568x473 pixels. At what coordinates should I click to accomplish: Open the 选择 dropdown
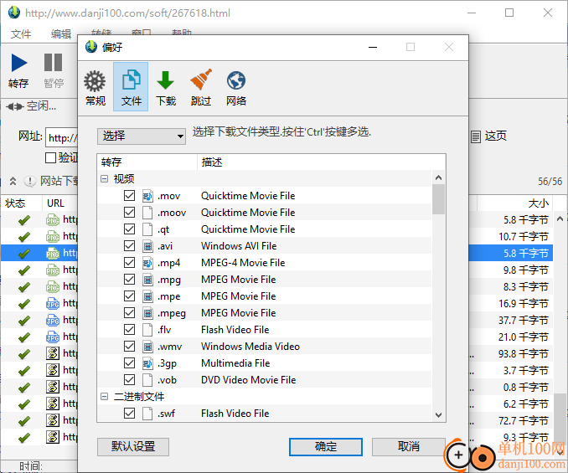(142, 136)
